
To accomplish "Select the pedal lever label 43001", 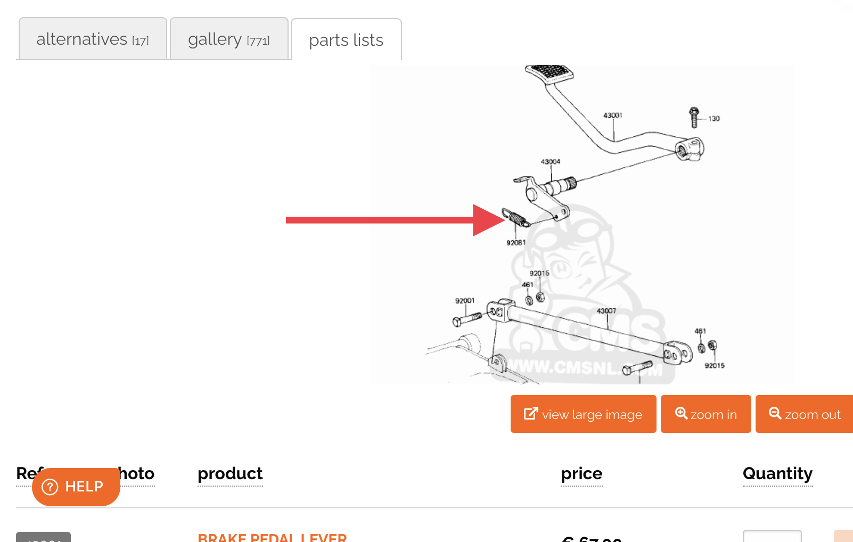I will click(x=612, y=115).
